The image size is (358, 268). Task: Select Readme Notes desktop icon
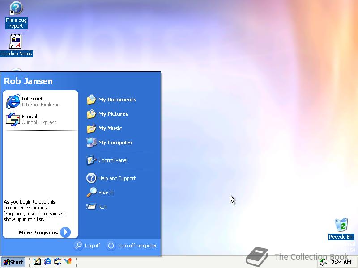16,46
